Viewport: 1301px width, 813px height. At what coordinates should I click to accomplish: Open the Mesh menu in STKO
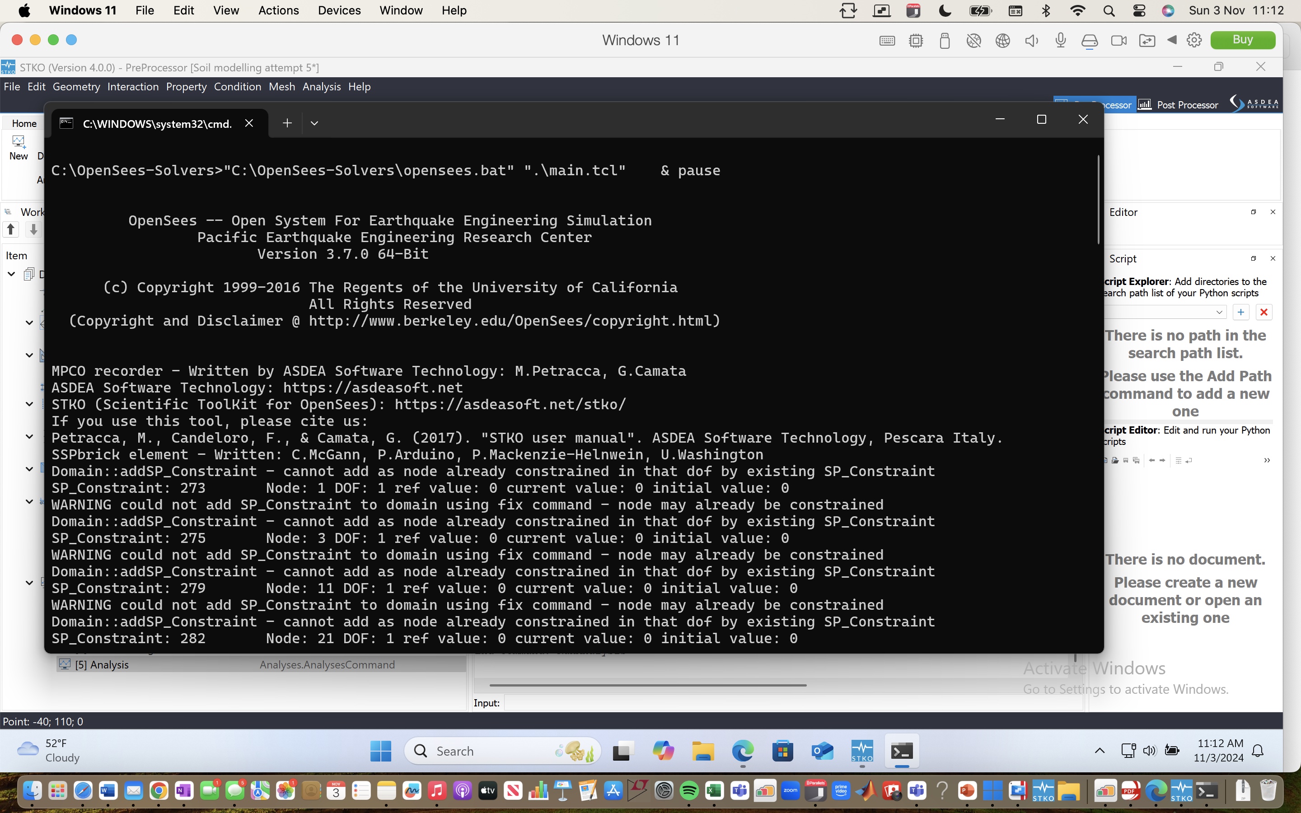tap(282, 87)
